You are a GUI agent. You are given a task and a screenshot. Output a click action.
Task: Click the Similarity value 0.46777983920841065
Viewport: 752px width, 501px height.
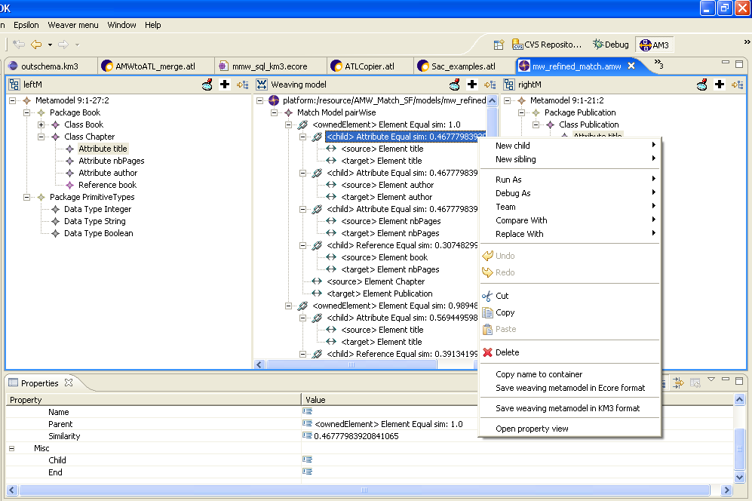tap(356, 436)
